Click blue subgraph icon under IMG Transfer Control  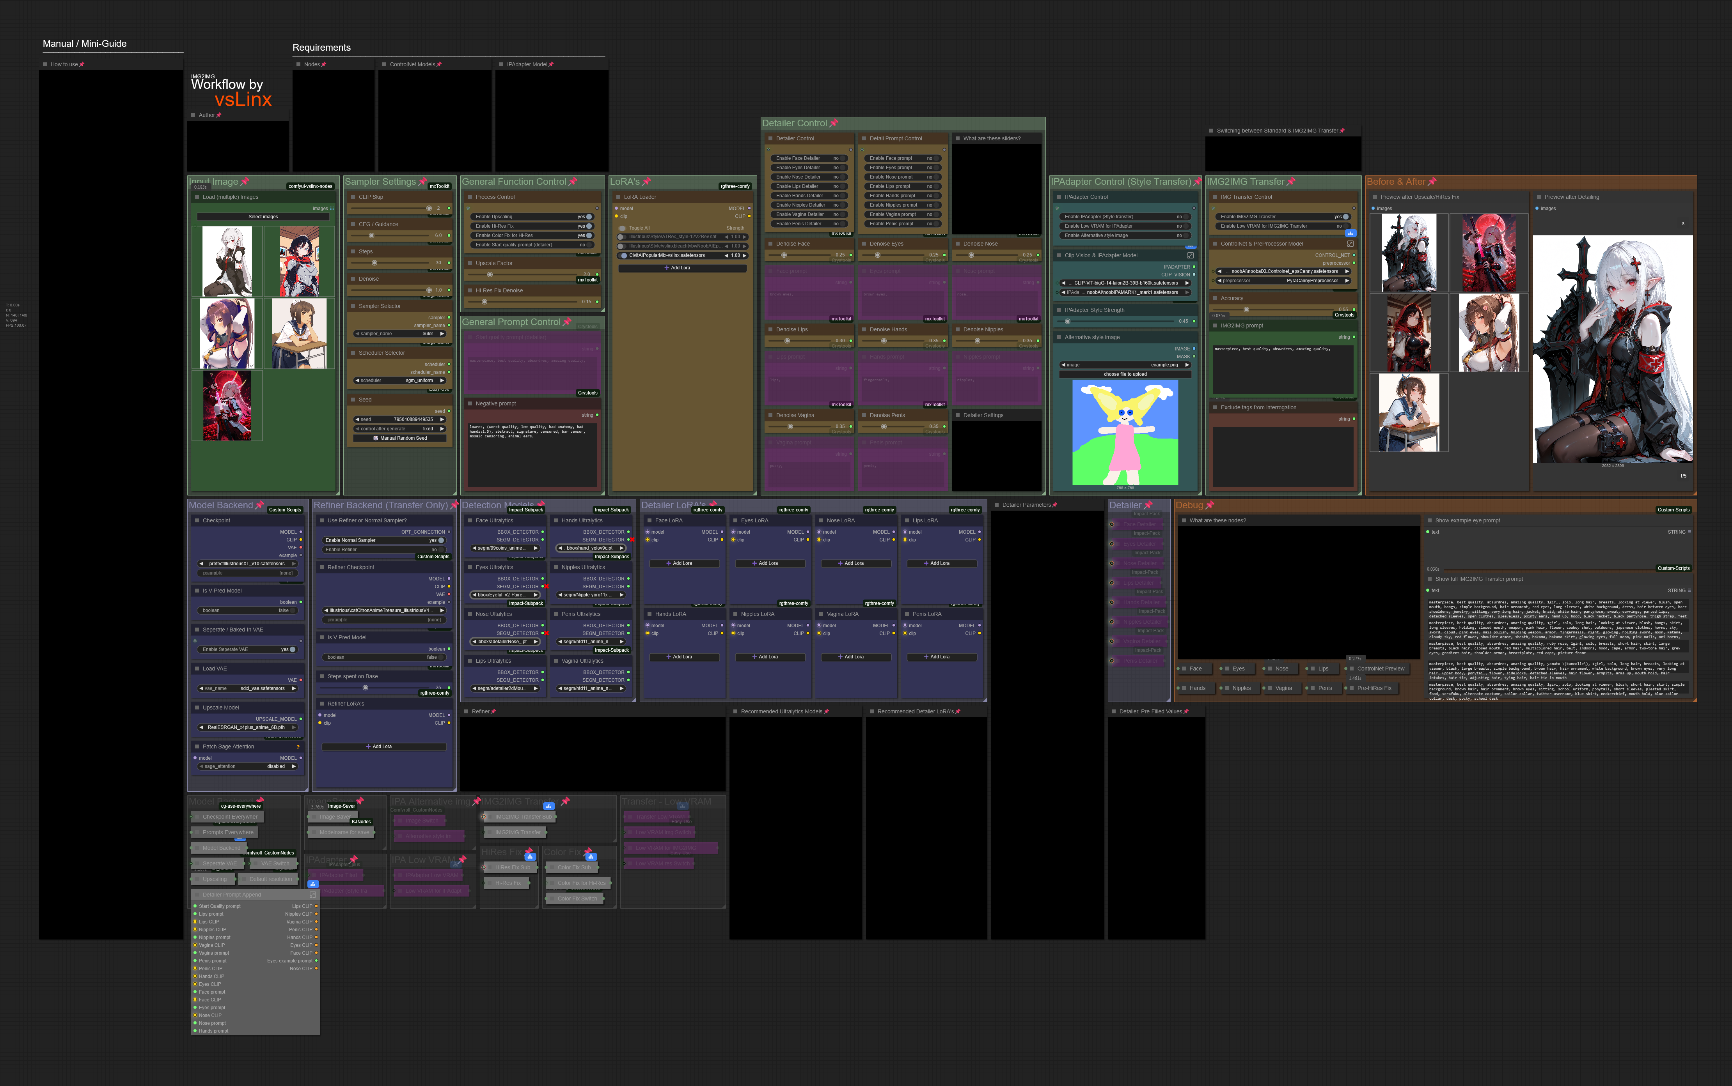(x=1350, y=233)
